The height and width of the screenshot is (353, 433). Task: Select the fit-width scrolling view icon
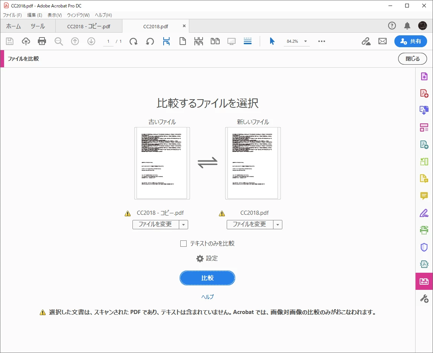click(166, 41)
